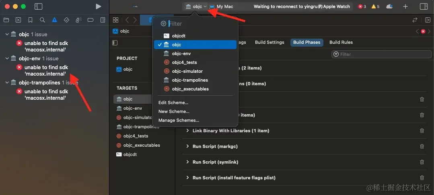This screenshot has height=195, width=434.
Task: Click Manage Schemes… in the popup
Action: (x=179, y=120)
